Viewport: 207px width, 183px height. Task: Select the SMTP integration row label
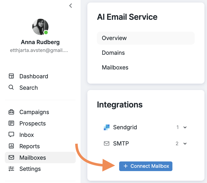[x=121, y=143]
